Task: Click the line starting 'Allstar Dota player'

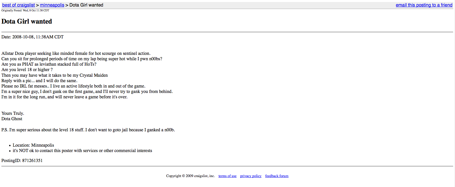Action: point(76,53)
